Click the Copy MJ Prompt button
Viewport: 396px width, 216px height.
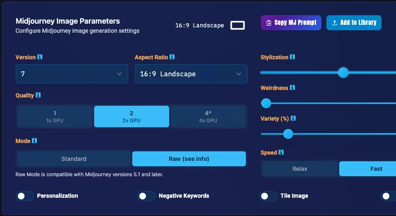tap(291, 23)
